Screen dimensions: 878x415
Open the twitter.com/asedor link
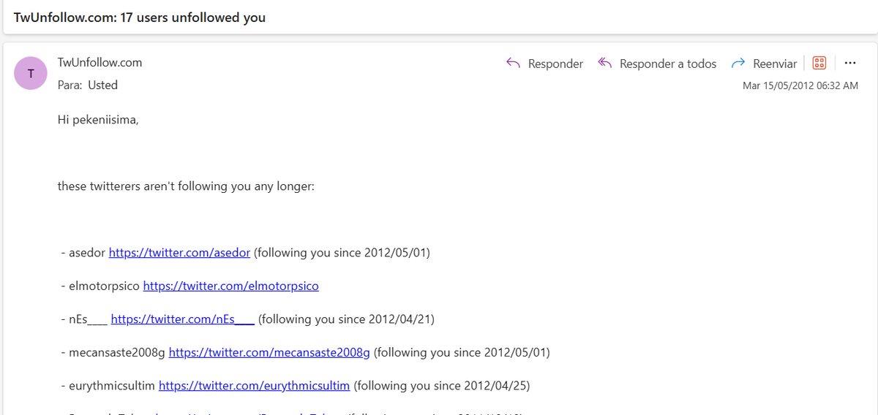[180, 253]
